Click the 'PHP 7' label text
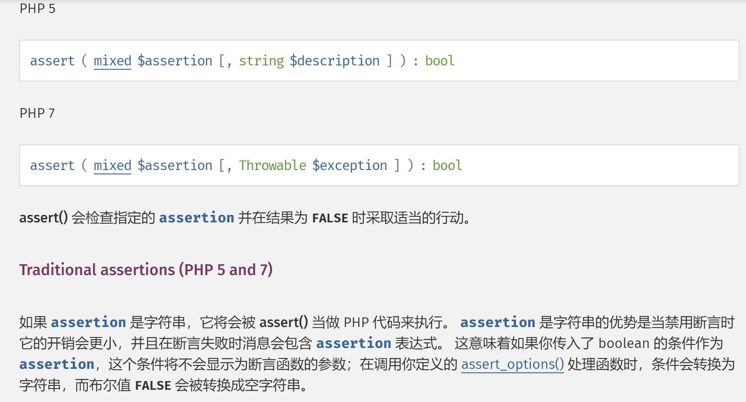Viewport: 746px width, 402px height. (x=38, y=113)
